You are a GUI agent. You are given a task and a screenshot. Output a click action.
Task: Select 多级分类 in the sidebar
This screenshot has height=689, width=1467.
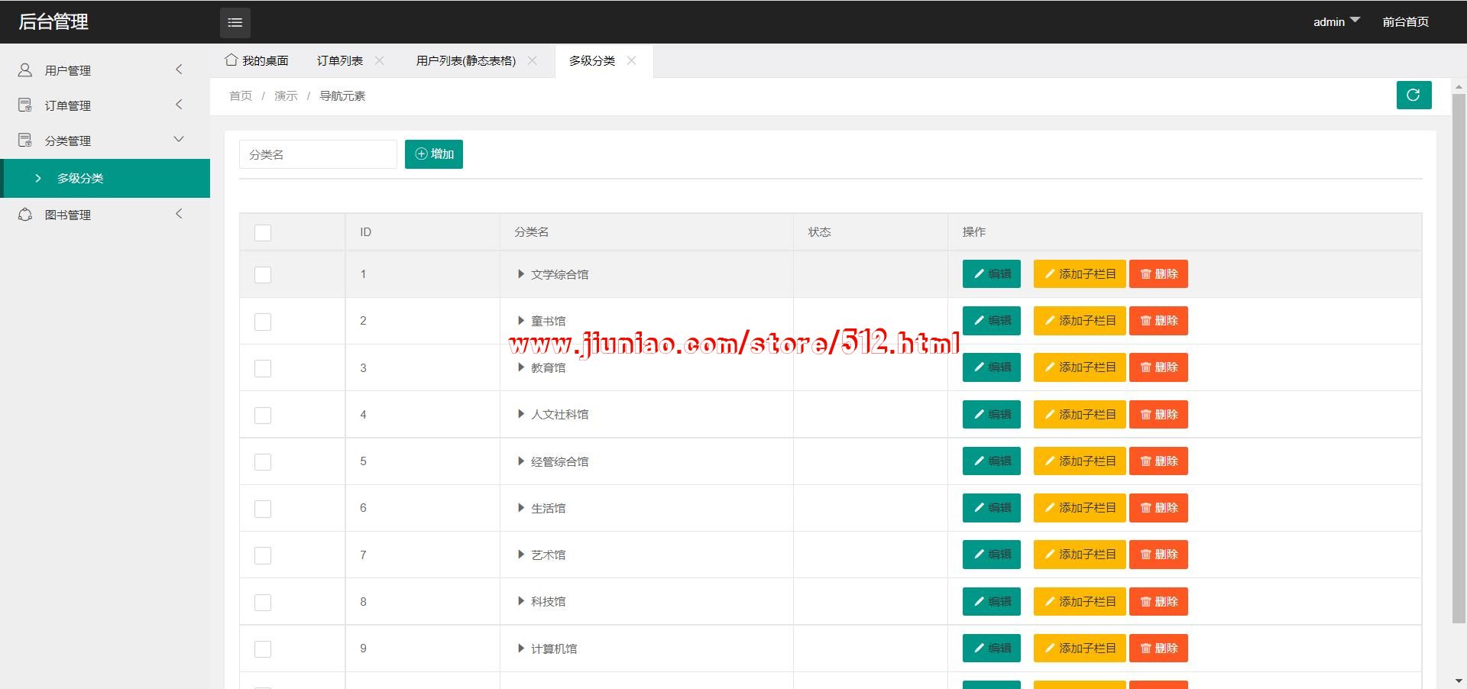(80, 178)
